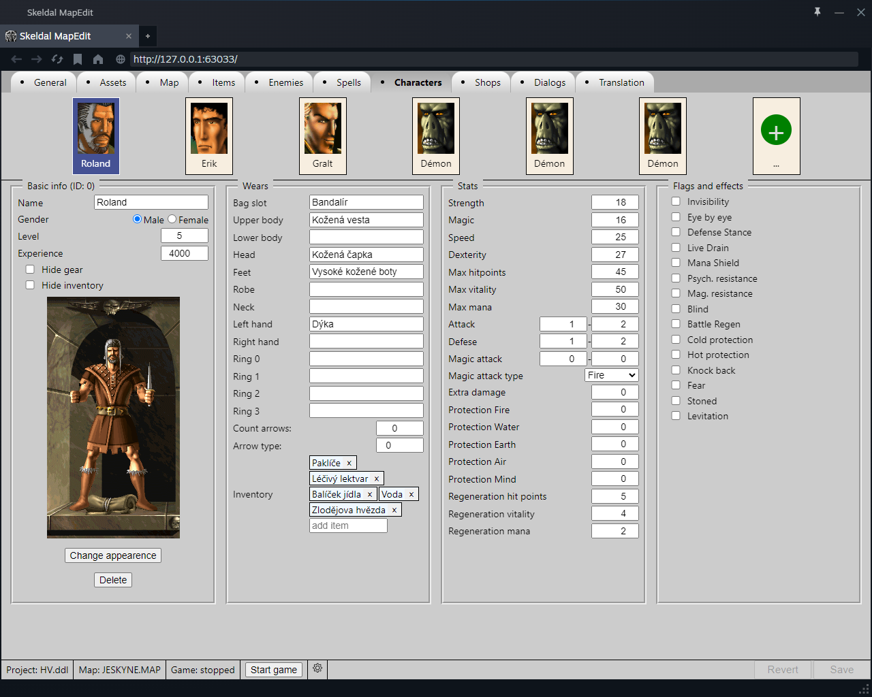The height and width of the screenshot is (697, 872).
Task: Select Erik character portrait
Action: tap(209, 135)
